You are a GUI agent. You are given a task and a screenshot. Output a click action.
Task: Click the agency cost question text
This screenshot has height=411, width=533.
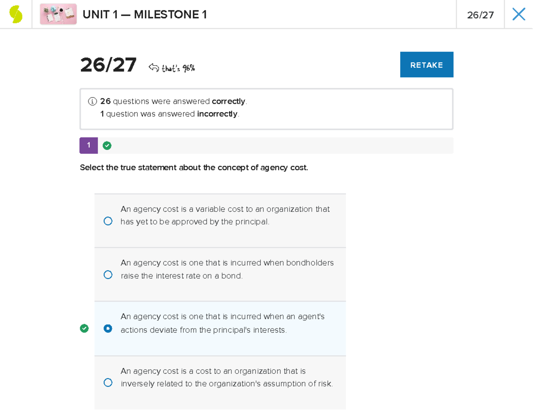(x=194, y=168)
